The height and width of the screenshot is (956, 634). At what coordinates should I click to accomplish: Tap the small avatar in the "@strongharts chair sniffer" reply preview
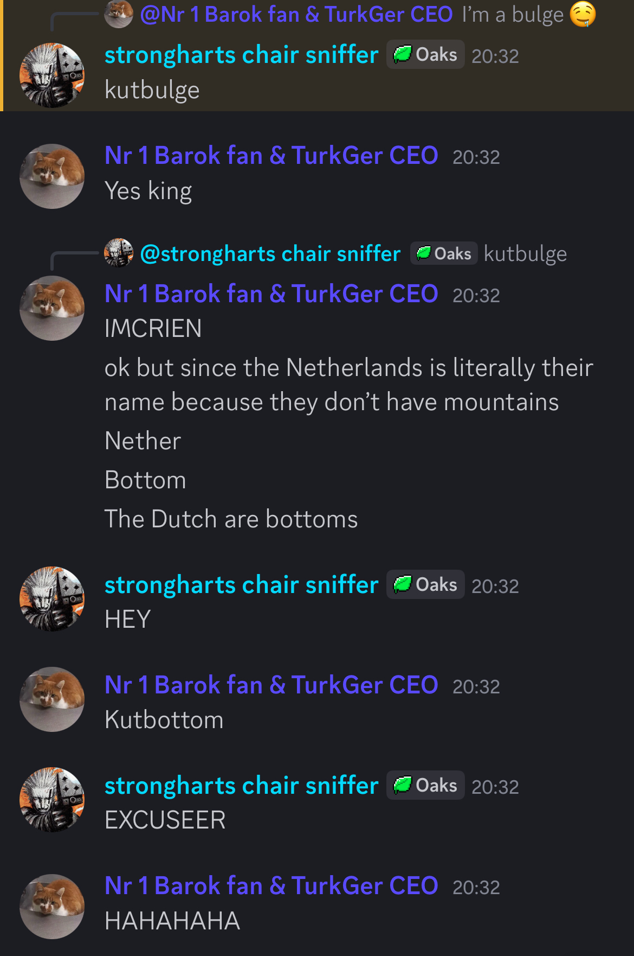119,253
